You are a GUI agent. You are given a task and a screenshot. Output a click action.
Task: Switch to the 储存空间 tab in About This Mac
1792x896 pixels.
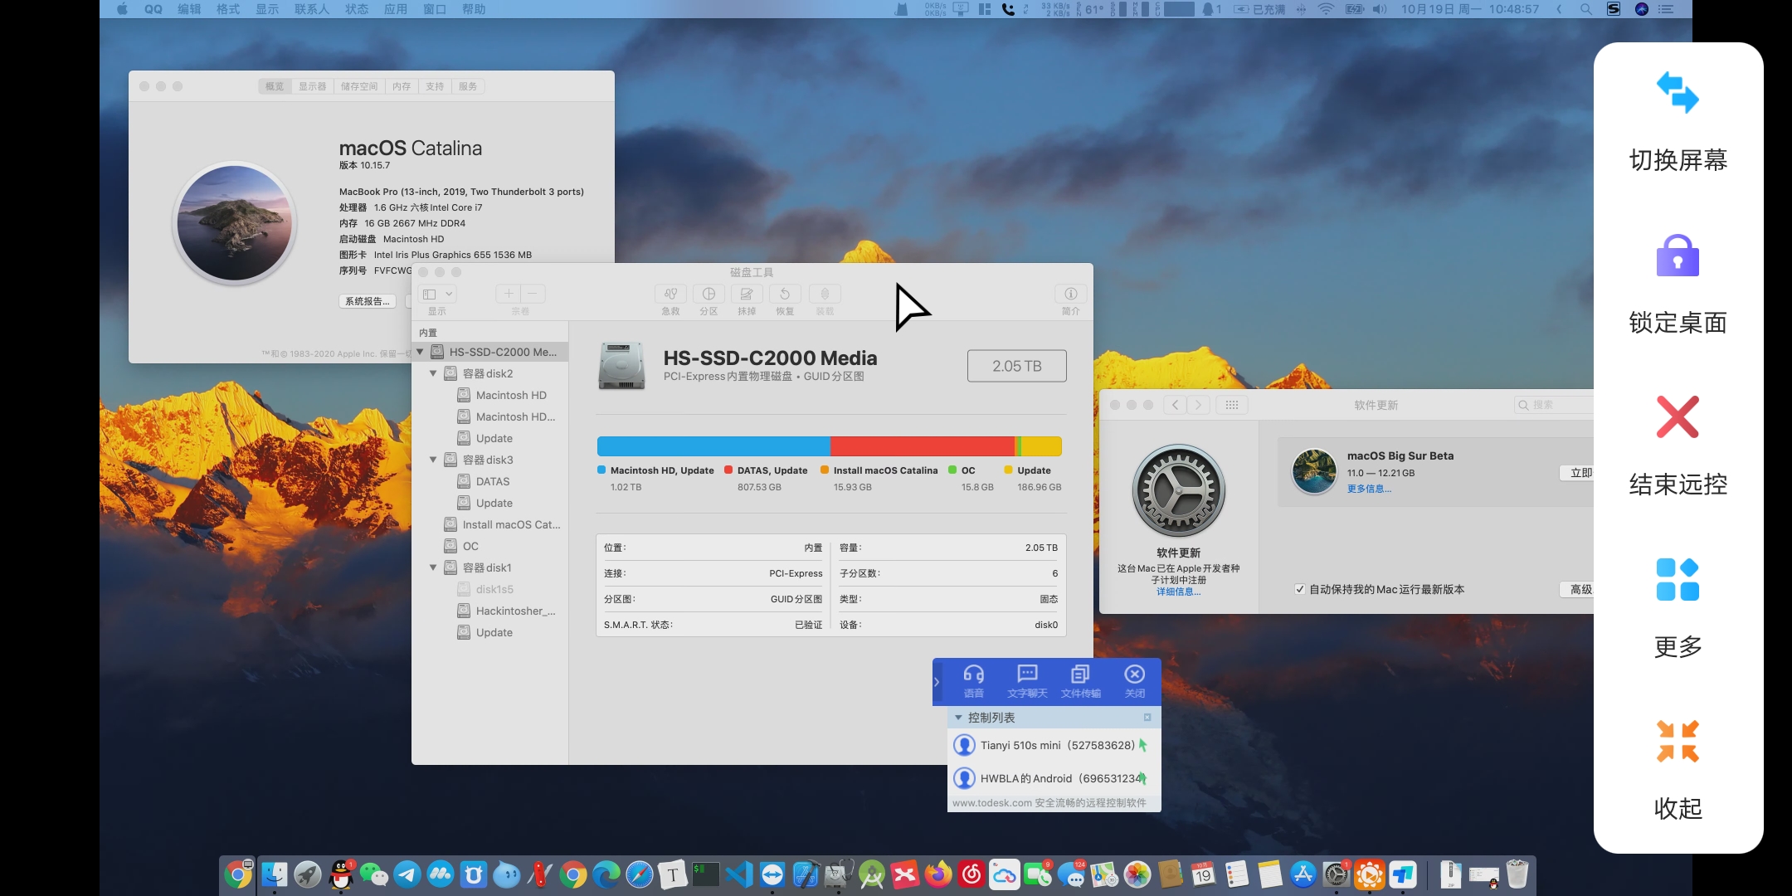tap(359, 86)
